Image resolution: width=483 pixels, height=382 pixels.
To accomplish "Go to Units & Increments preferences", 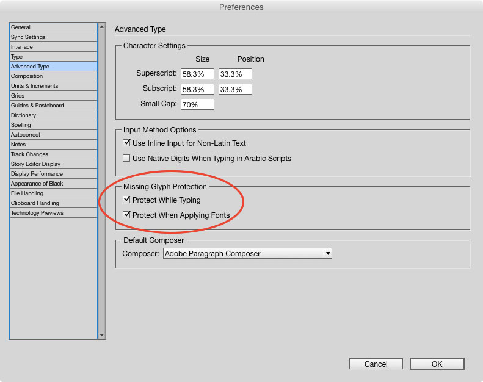I will coord(53,86).
